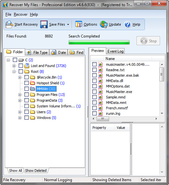Open the Save Files dropdown arrow

click(68, 25)
